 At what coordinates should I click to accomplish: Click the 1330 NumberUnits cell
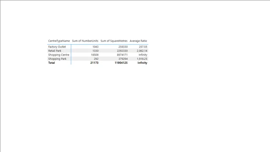[x=95, y=51]
